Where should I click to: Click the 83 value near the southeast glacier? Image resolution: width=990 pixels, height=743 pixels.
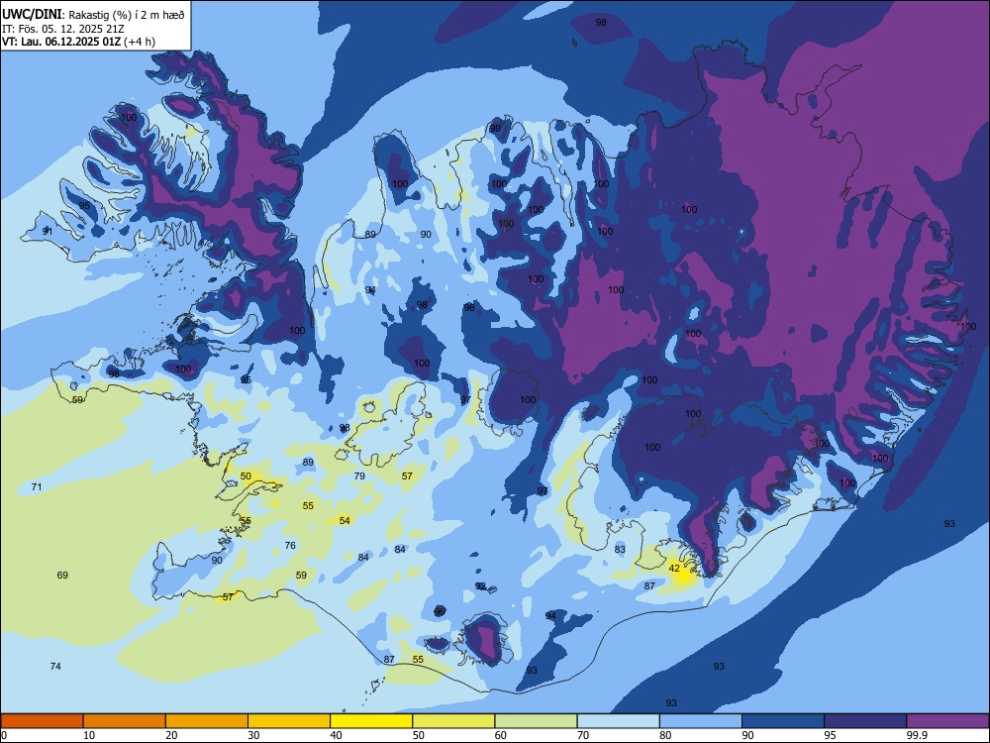click(x=620, y=549)
